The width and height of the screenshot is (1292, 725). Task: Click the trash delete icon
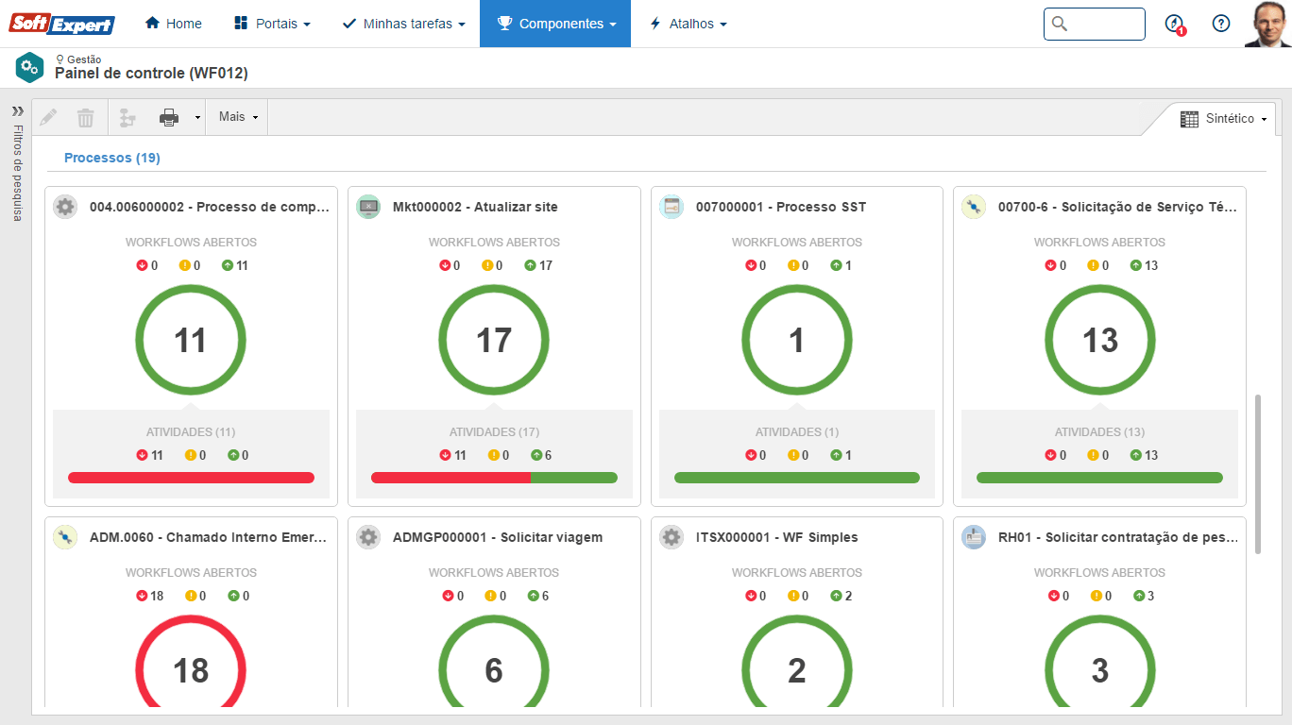[x=86, y=117]
